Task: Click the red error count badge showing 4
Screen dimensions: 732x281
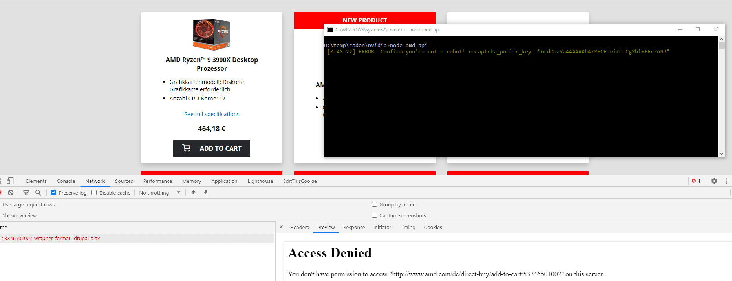Action: (696, 181)
